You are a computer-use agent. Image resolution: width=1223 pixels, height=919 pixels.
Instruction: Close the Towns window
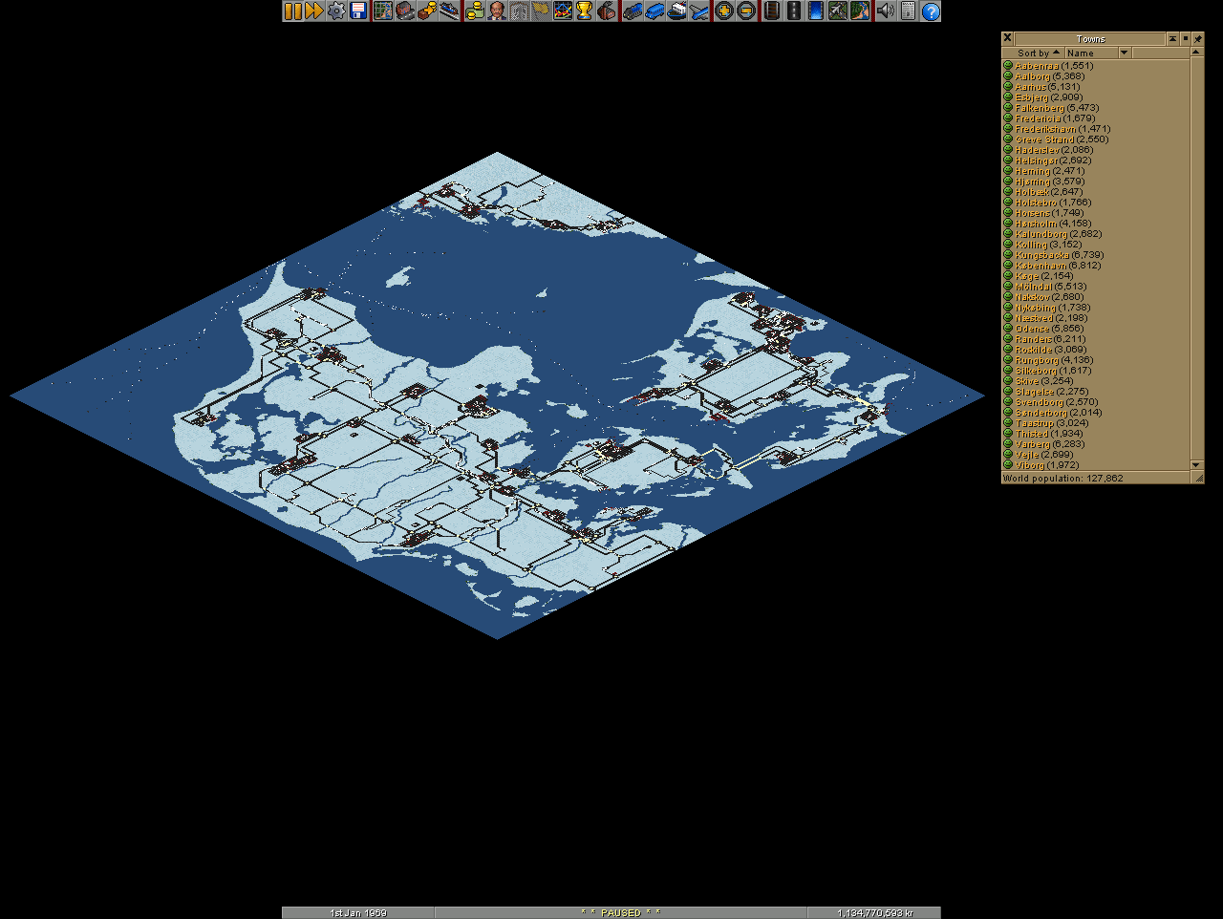(x=1007, y=39)
